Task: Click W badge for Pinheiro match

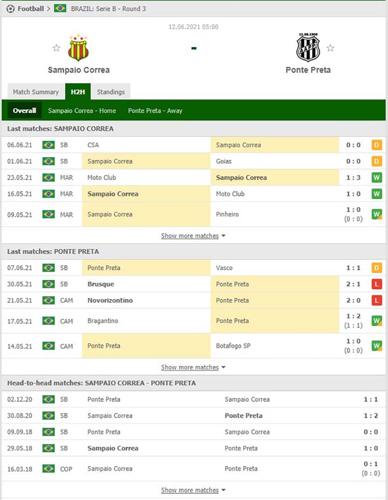Action: [x=377, y=214]
